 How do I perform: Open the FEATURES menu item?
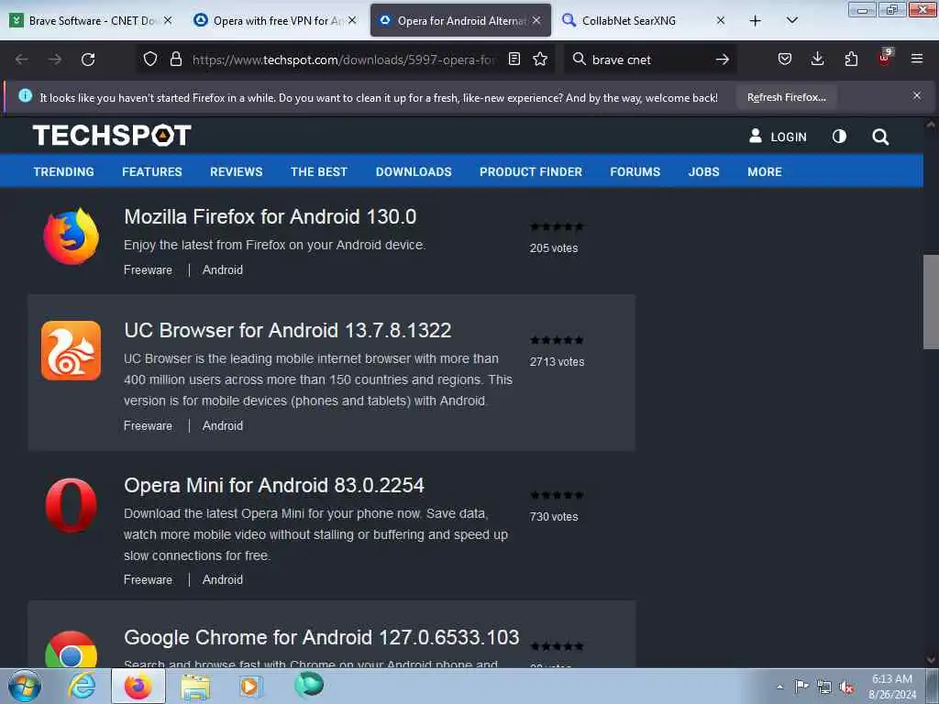[x=152, y=171]
